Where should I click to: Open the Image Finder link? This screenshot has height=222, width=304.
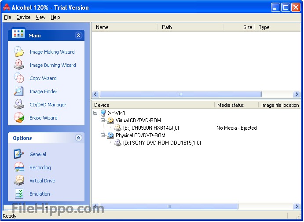click(x=44, y=91)
